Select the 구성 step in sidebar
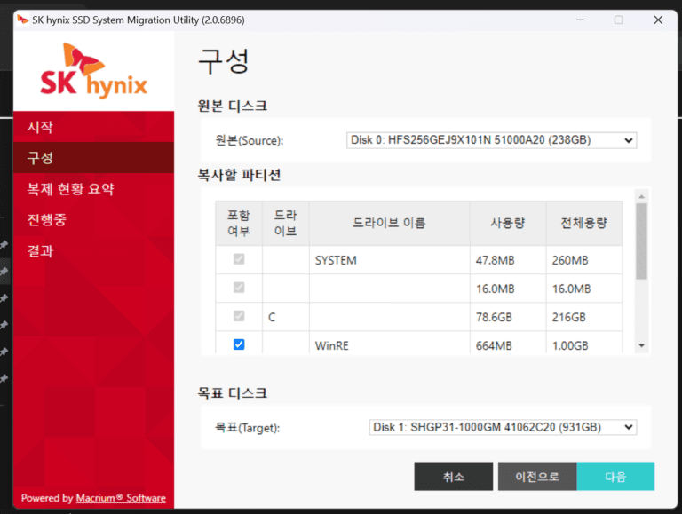 coord(93,157)
